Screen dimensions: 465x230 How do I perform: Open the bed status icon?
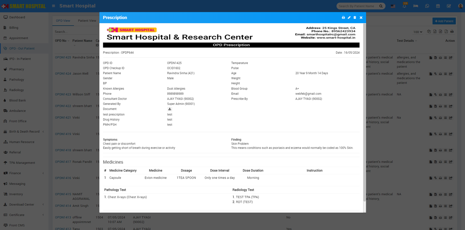coord(416,6)
